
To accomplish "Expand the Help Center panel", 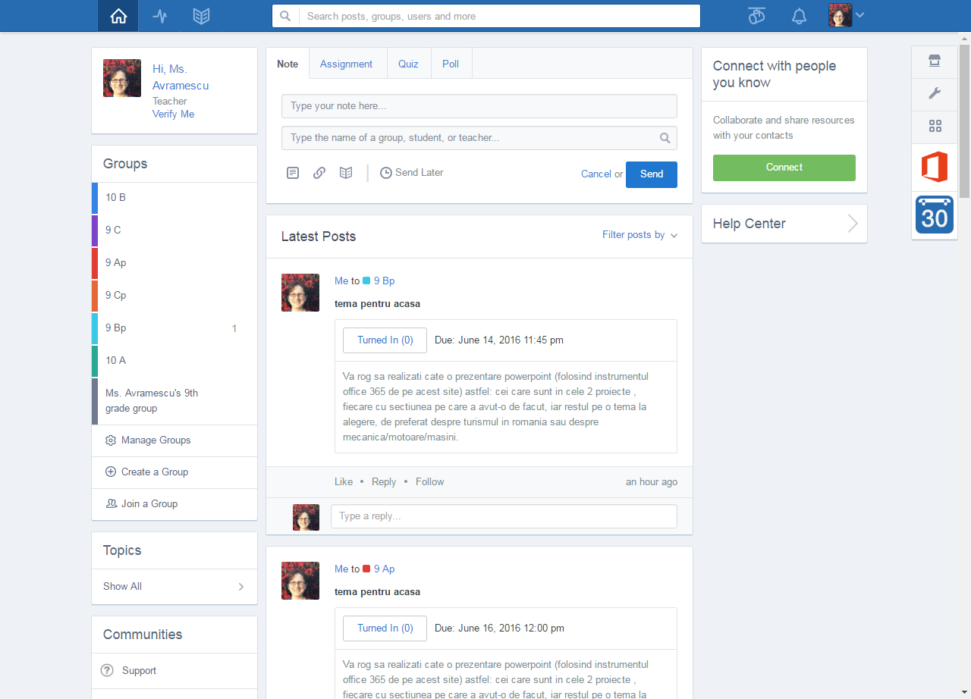I will tap(784, 224).
